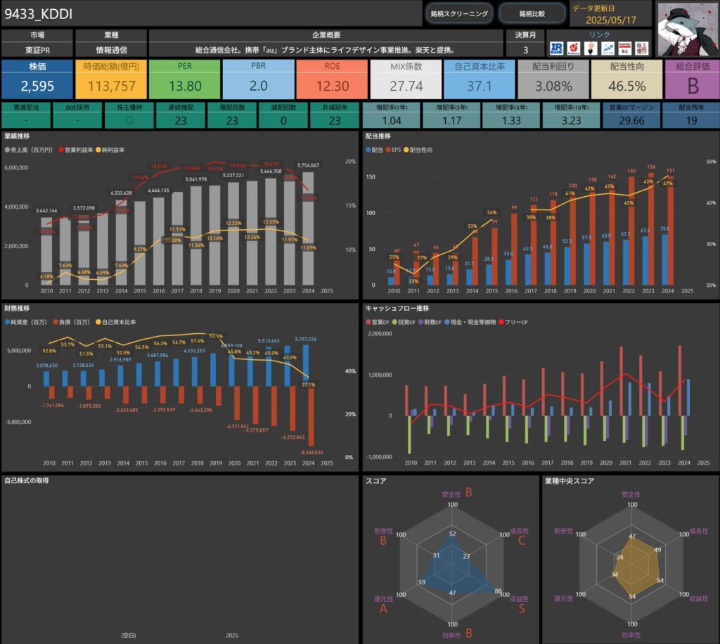Select the 営業利益率 legend entry
The width and height of the screenshot is (720, 644).
point(76,150)
